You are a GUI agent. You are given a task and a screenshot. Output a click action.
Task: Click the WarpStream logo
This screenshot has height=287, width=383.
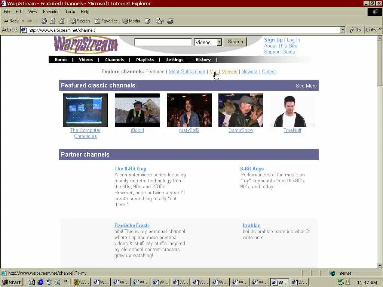tap(86, 45)
